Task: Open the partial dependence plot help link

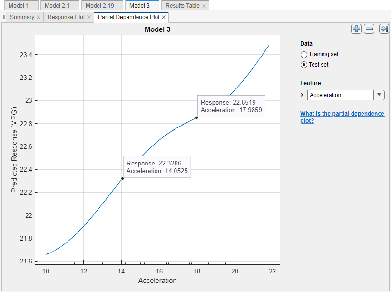Action: pos(342,117)
